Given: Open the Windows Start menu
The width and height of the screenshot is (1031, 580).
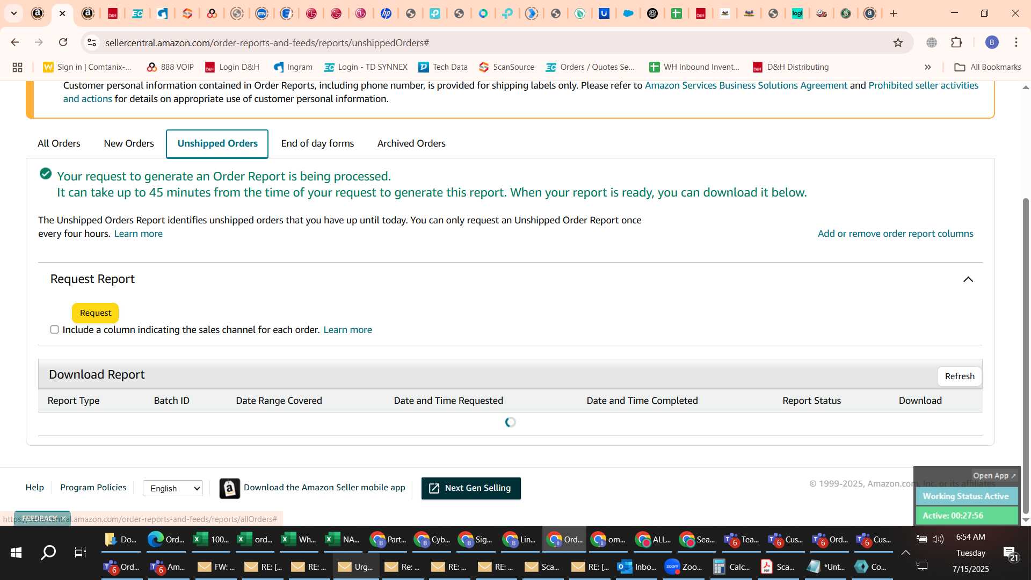Looking at the screenshot, I should coord(16,553).
